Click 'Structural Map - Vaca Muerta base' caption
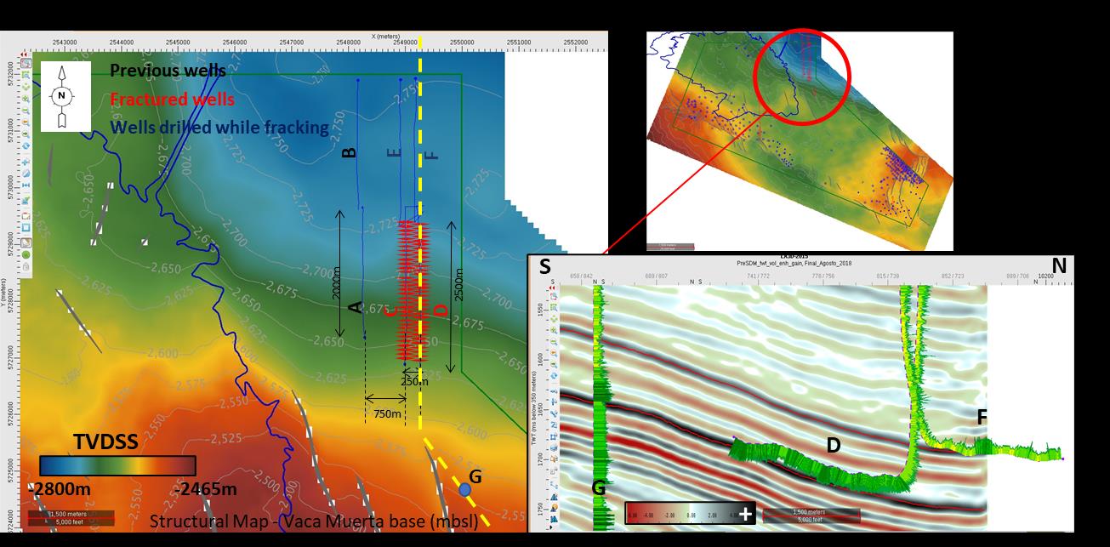The height and width of the screenshot is (547, 1110). point(312,520)
